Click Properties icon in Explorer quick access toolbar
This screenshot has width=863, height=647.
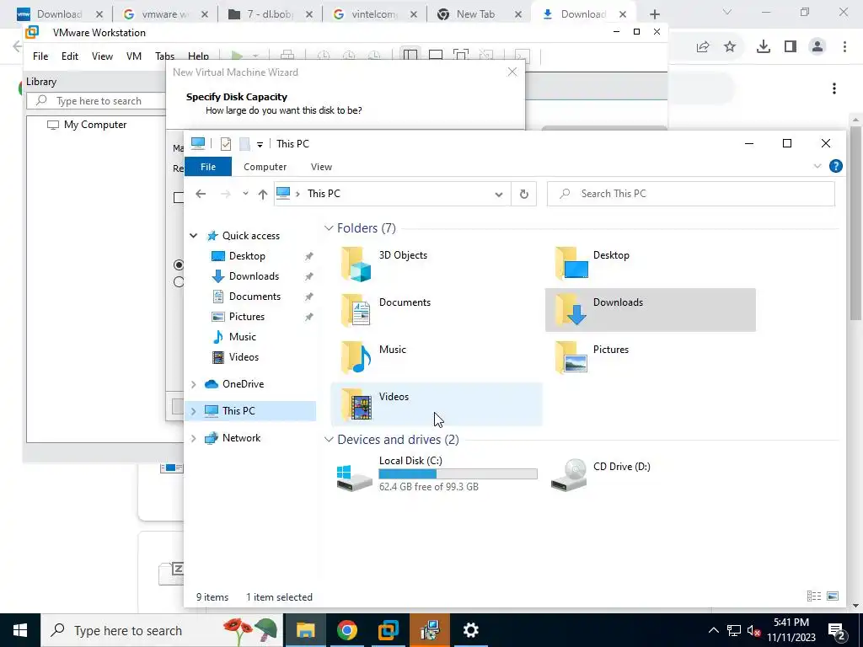pos(226,144)
